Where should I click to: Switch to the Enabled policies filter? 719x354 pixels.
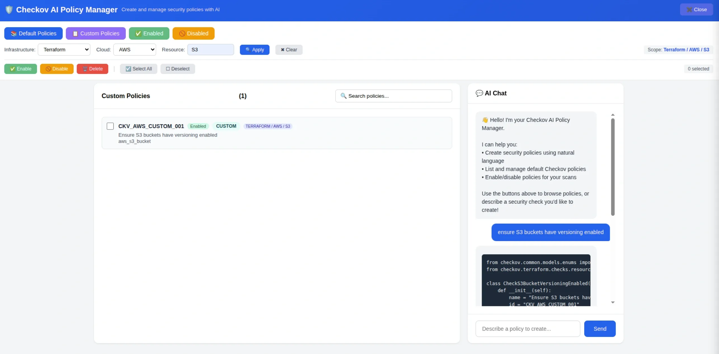(x=149, y=33)
